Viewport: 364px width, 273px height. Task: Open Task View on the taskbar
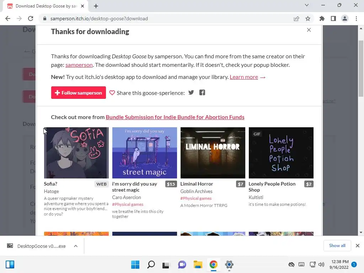pos(166,264)
